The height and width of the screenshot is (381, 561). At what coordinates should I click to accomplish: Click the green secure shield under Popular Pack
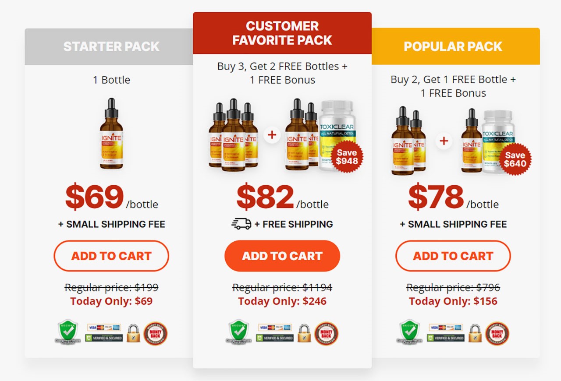(409, 333)
